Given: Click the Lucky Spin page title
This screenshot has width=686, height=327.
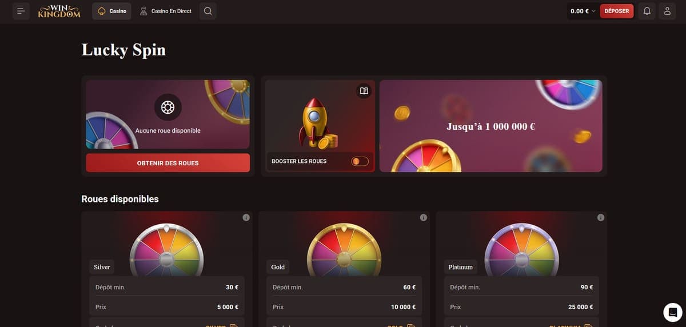Looking at the screenshot, I should click(x=123, y=50).
